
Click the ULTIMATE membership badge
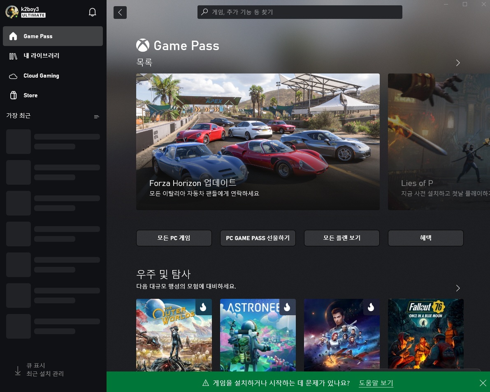tap(33, 15)
